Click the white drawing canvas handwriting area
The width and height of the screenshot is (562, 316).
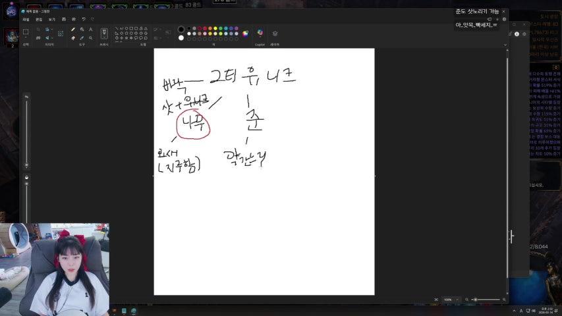[x=264, y=172]
